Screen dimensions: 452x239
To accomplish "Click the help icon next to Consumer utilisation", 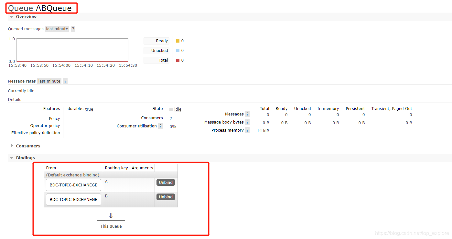I will pos(160,126).
